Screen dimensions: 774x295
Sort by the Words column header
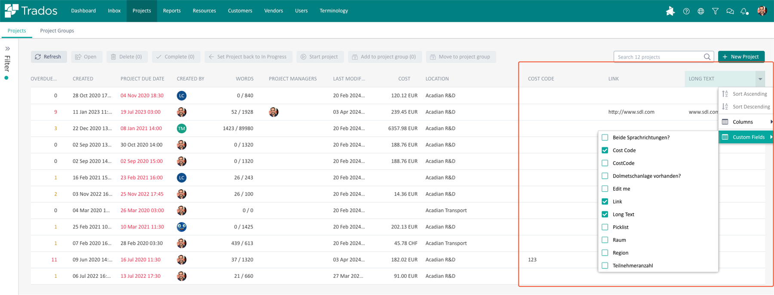pyautogui.click(x=244, y=79)
